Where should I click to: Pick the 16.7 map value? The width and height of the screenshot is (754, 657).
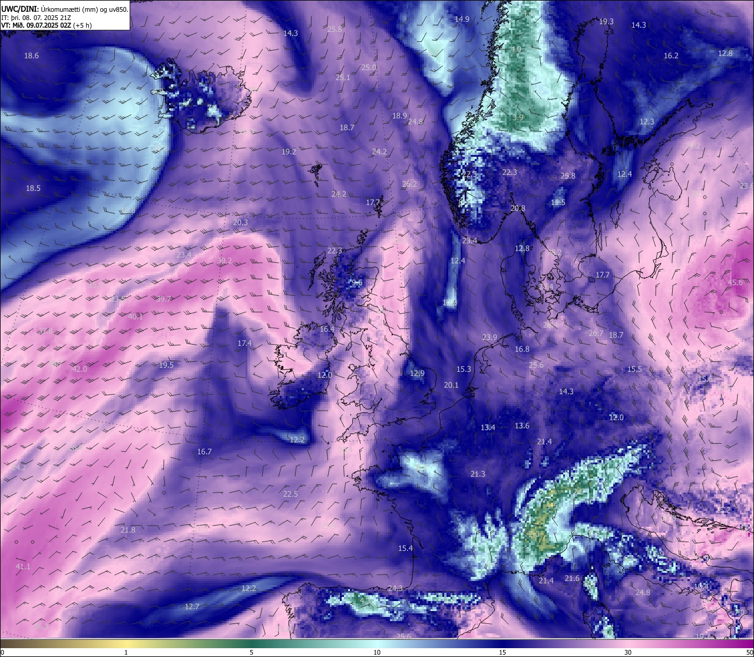(204, 452)
